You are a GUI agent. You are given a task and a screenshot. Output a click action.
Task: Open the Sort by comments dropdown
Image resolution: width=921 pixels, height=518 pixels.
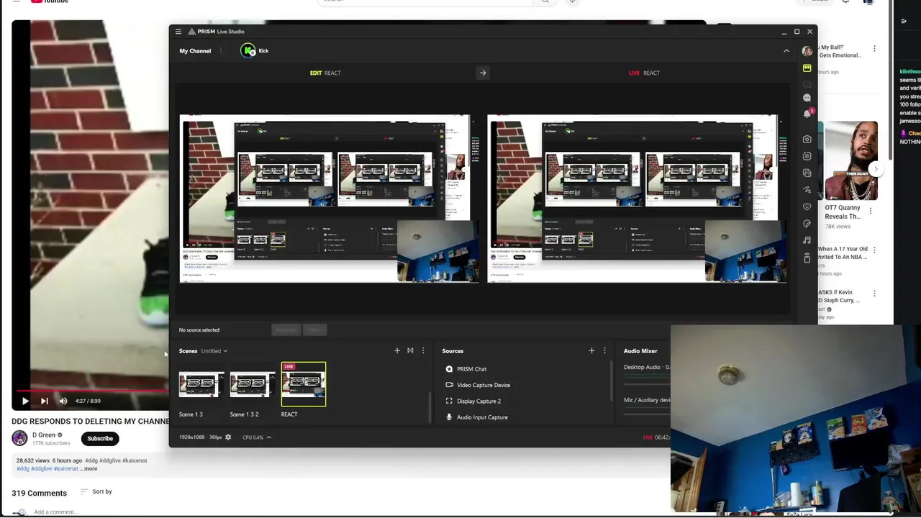(x=96, y=491)
